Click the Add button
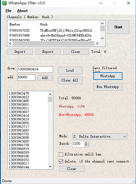The image size is (136, 184). pos(45,78)
